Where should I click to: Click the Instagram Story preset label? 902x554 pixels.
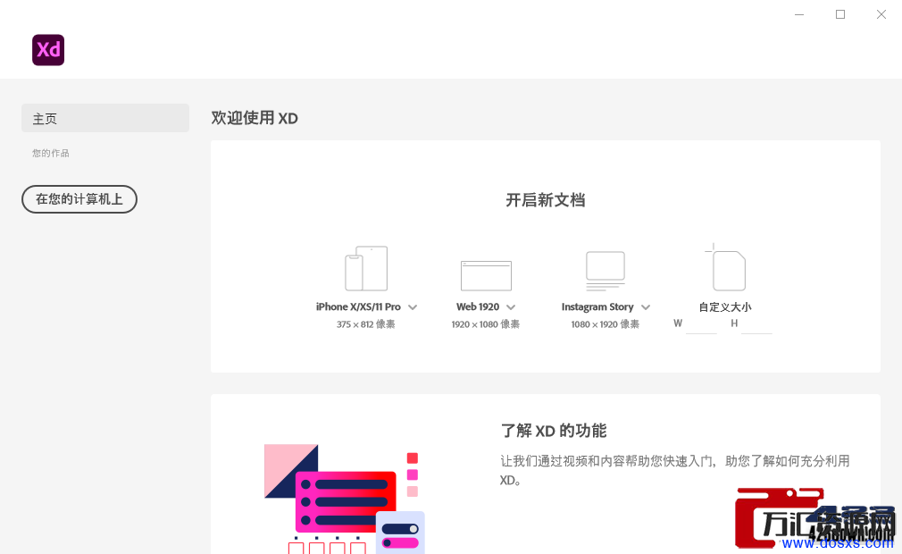[597, 306]
